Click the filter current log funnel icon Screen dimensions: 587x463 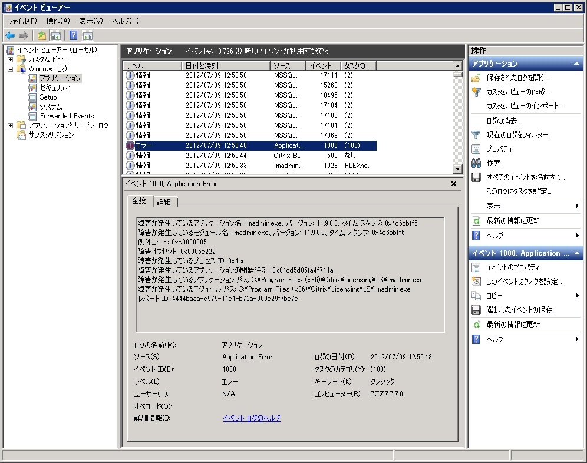(476, 135)
